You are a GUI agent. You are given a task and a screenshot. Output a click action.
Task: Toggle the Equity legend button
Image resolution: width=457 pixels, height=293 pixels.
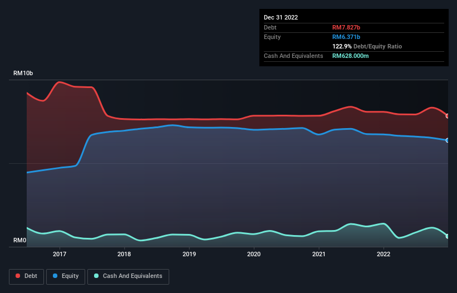[66, 276]
